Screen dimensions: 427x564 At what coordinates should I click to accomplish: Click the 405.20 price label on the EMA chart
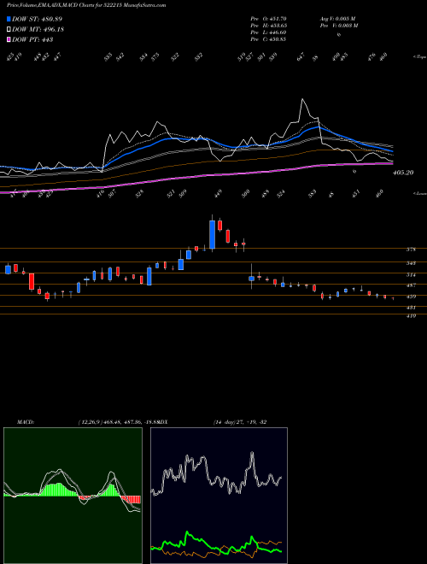403,173
